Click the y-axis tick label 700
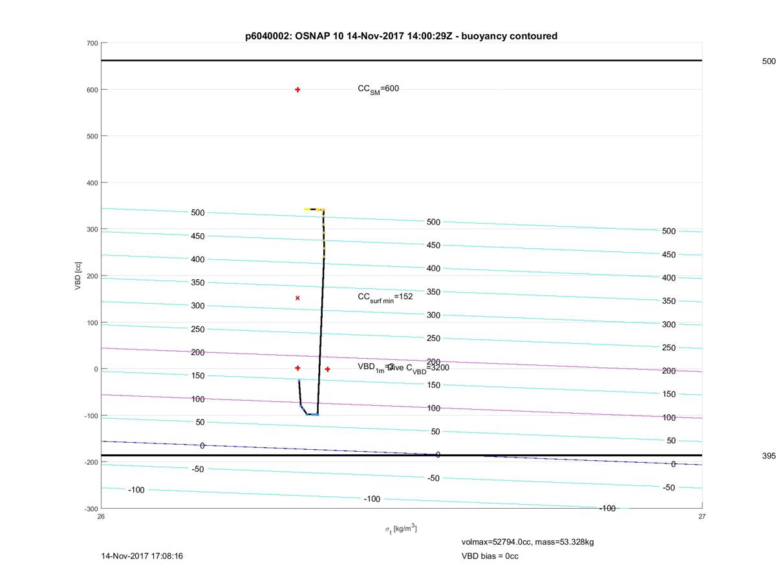This screenshot has height=572, width=776. [x=92, y=43]
